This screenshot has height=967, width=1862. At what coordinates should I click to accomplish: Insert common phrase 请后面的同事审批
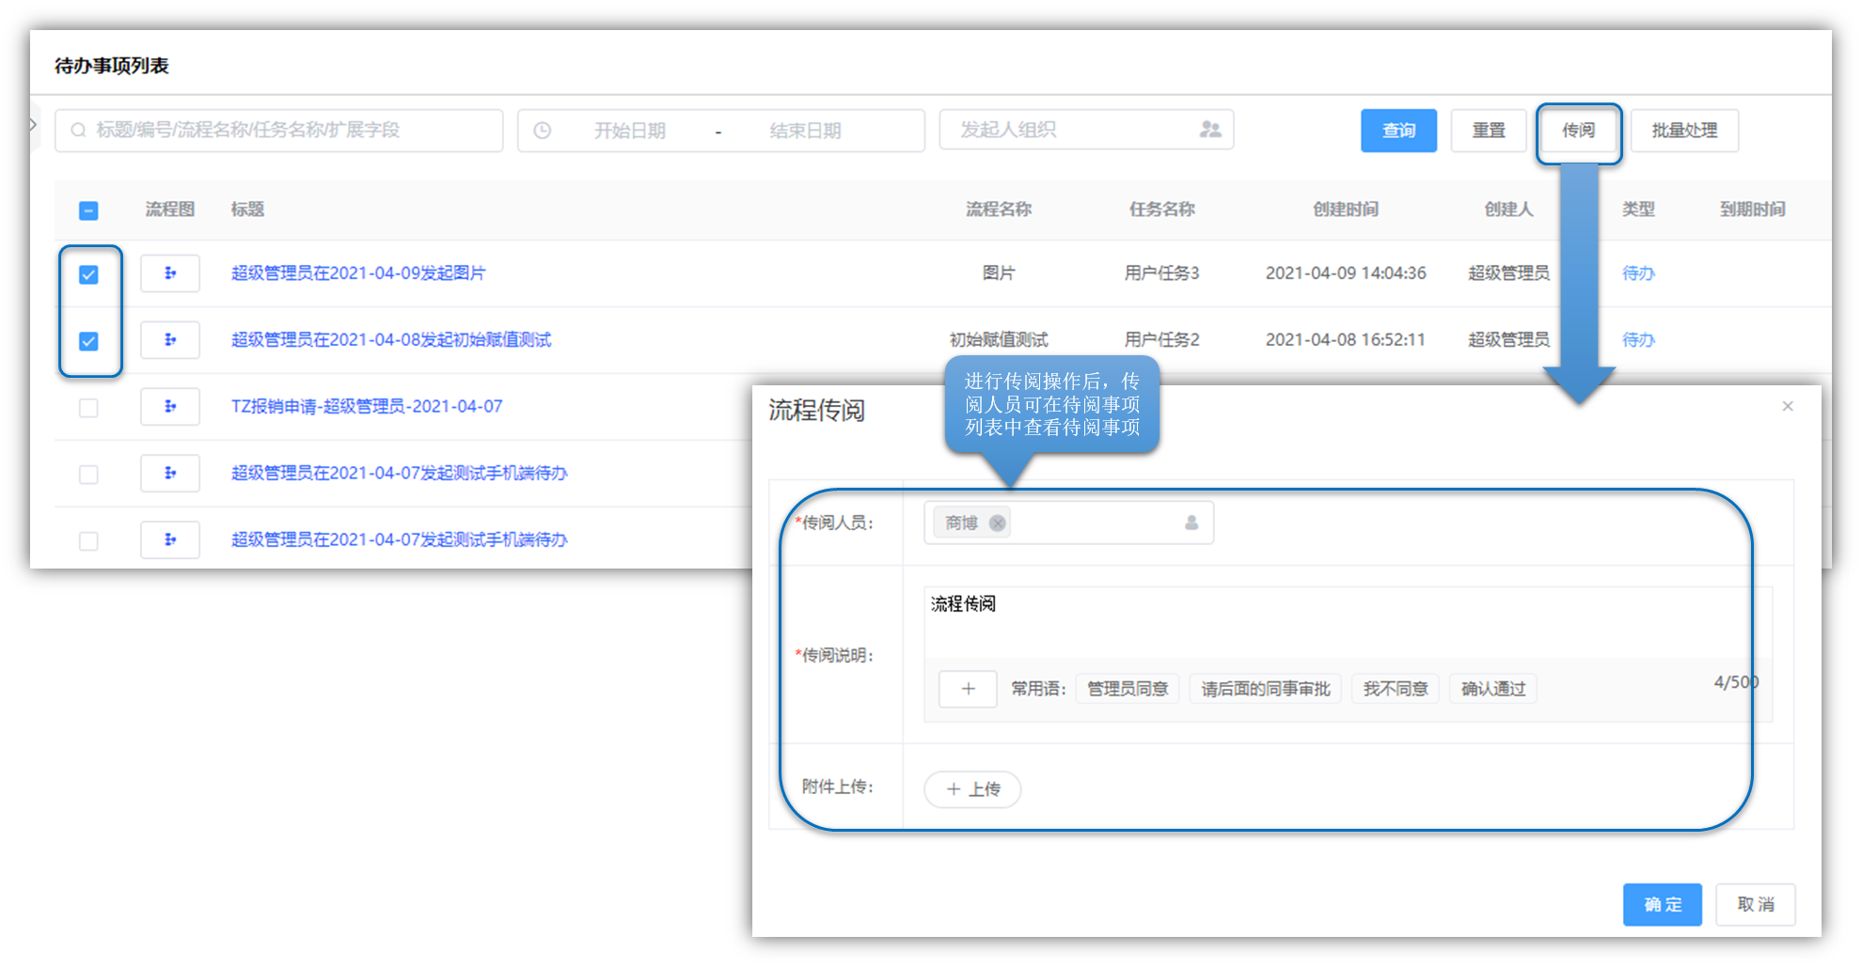[x=1265, y=689]
